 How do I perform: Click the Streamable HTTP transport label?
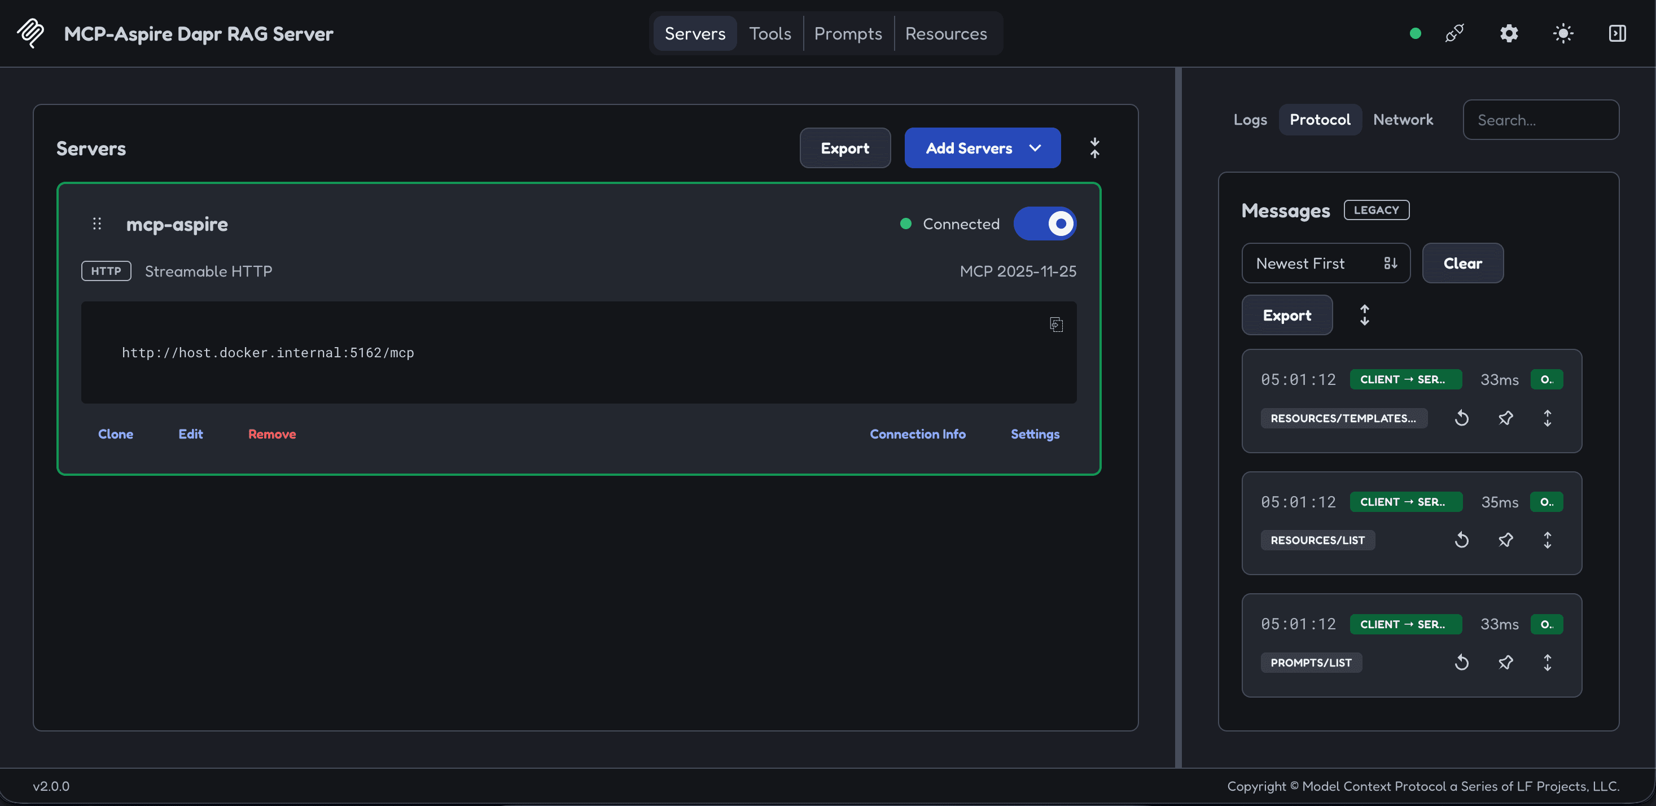(x=208, y=271)
